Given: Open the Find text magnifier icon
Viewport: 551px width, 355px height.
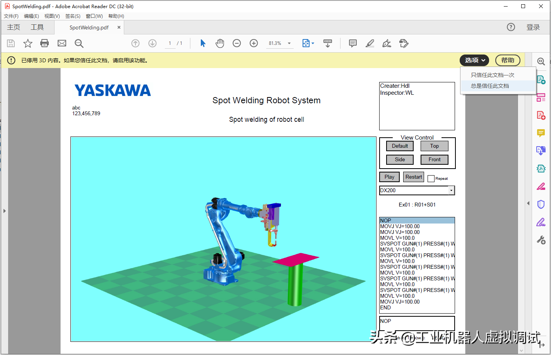Looking at the screenshot, I should click(x=79, y=43).
